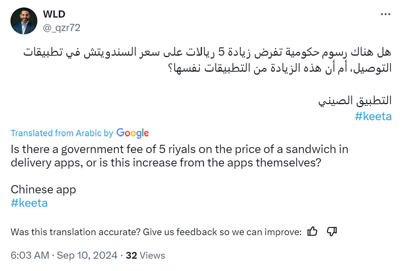
Task: Click #keeta hashtag under the Arabic text
Action: click(x=373, y=116)
